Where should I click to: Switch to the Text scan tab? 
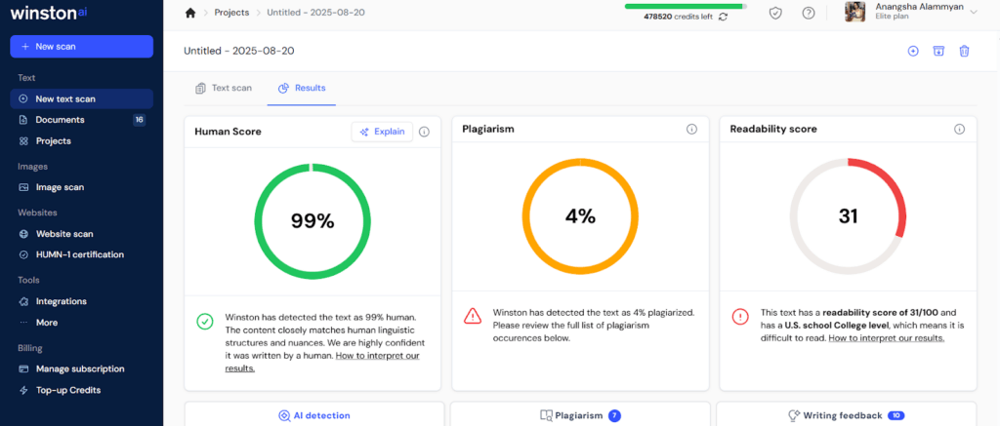223,88
